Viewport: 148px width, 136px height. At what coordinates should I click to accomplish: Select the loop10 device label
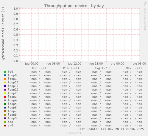pos(13,82)
